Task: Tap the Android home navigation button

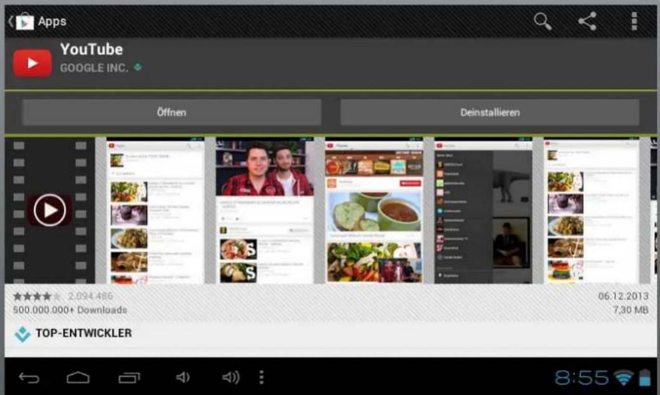Action: [x=78, y=378]
